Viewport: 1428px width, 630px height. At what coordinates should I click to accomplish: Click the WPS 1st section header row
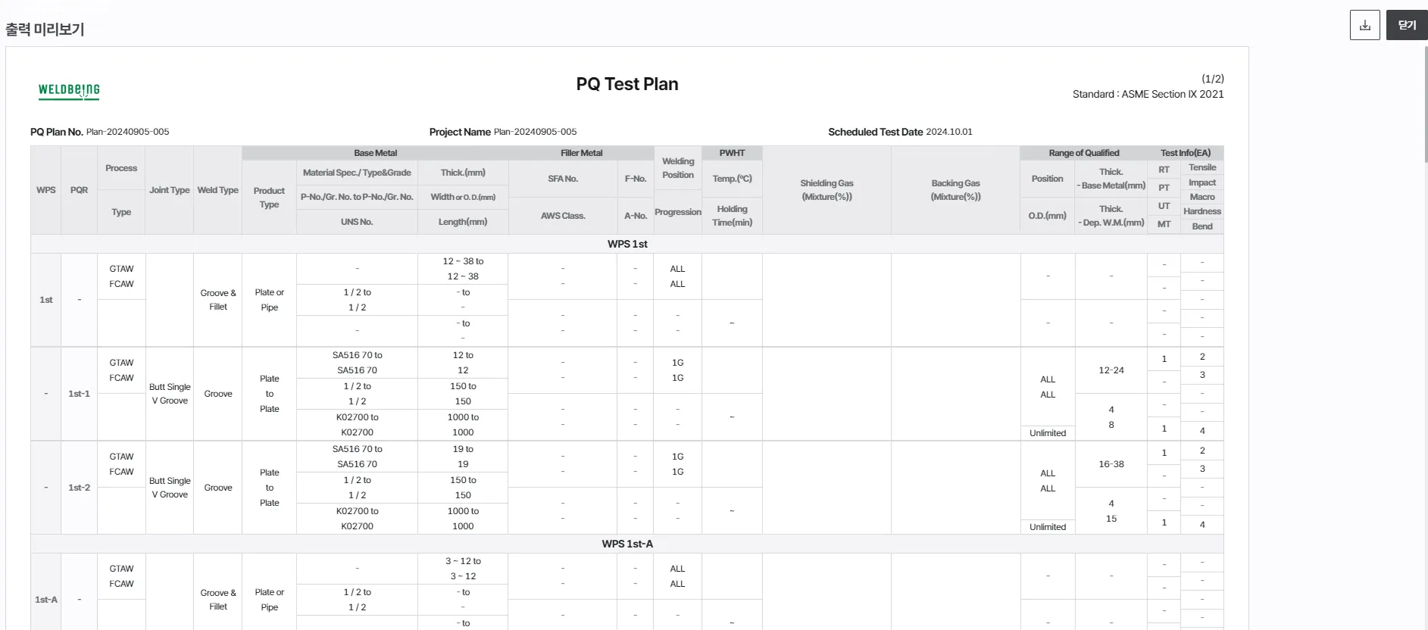(x=627, y=244)
